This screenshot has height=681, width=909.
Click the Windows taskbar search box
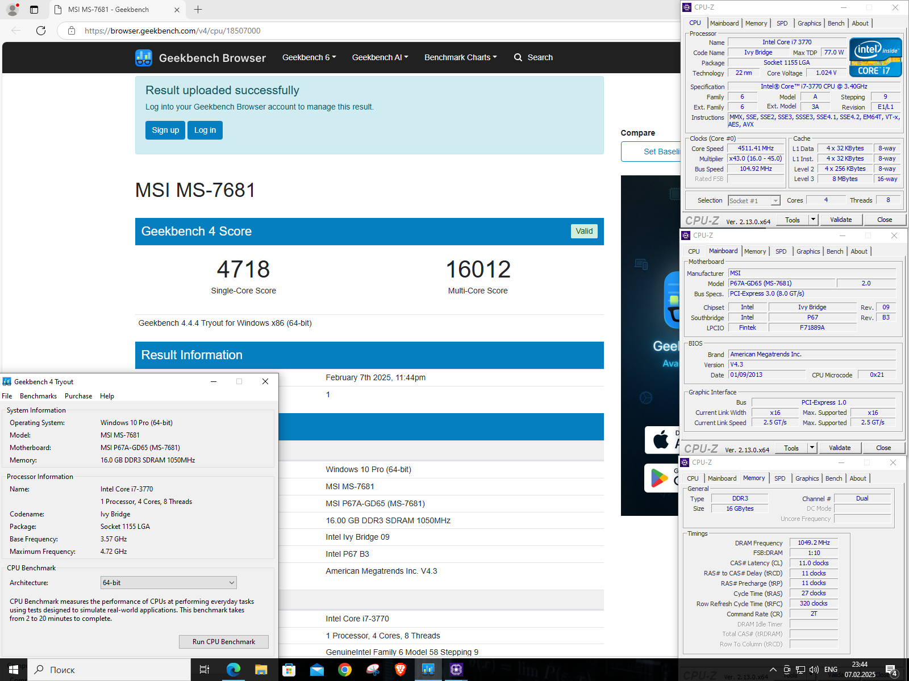110,670
